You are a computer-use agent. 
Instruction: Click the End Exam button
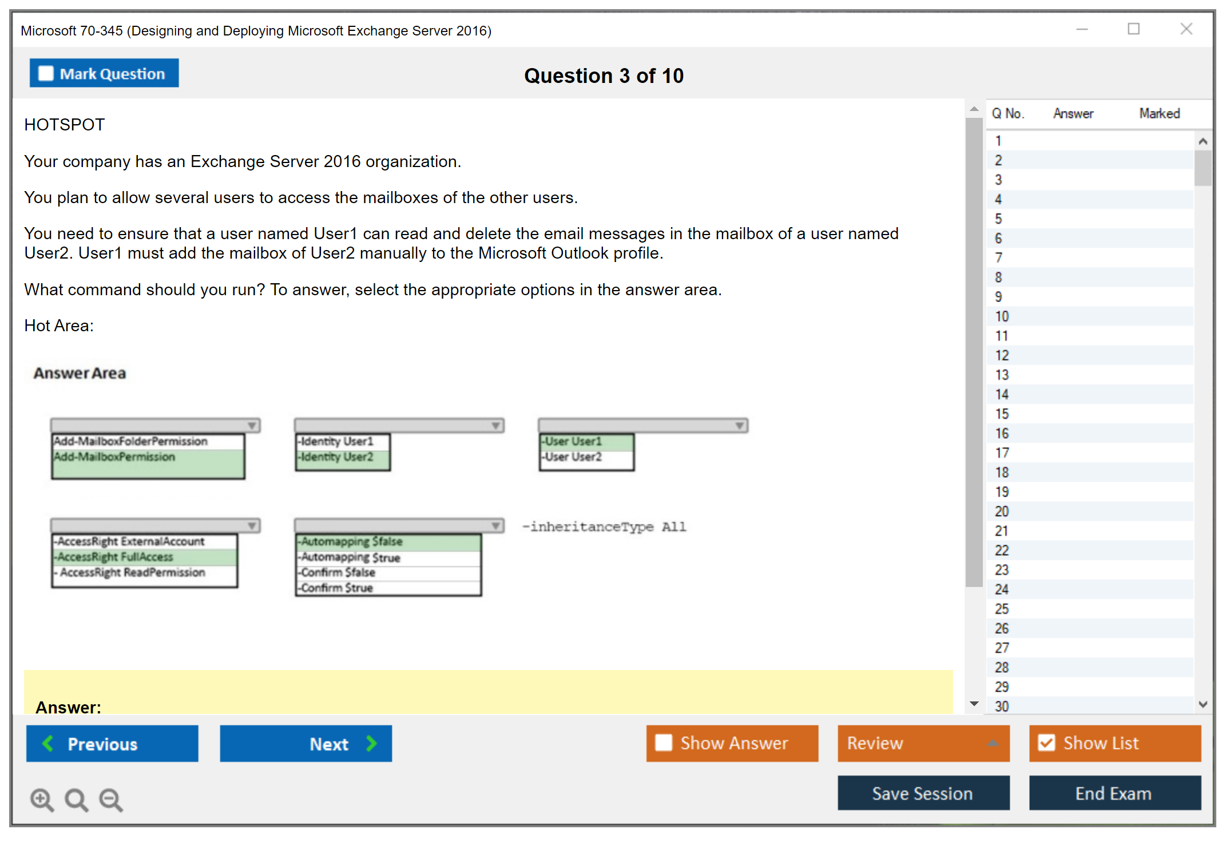[x=1114, y=793]
